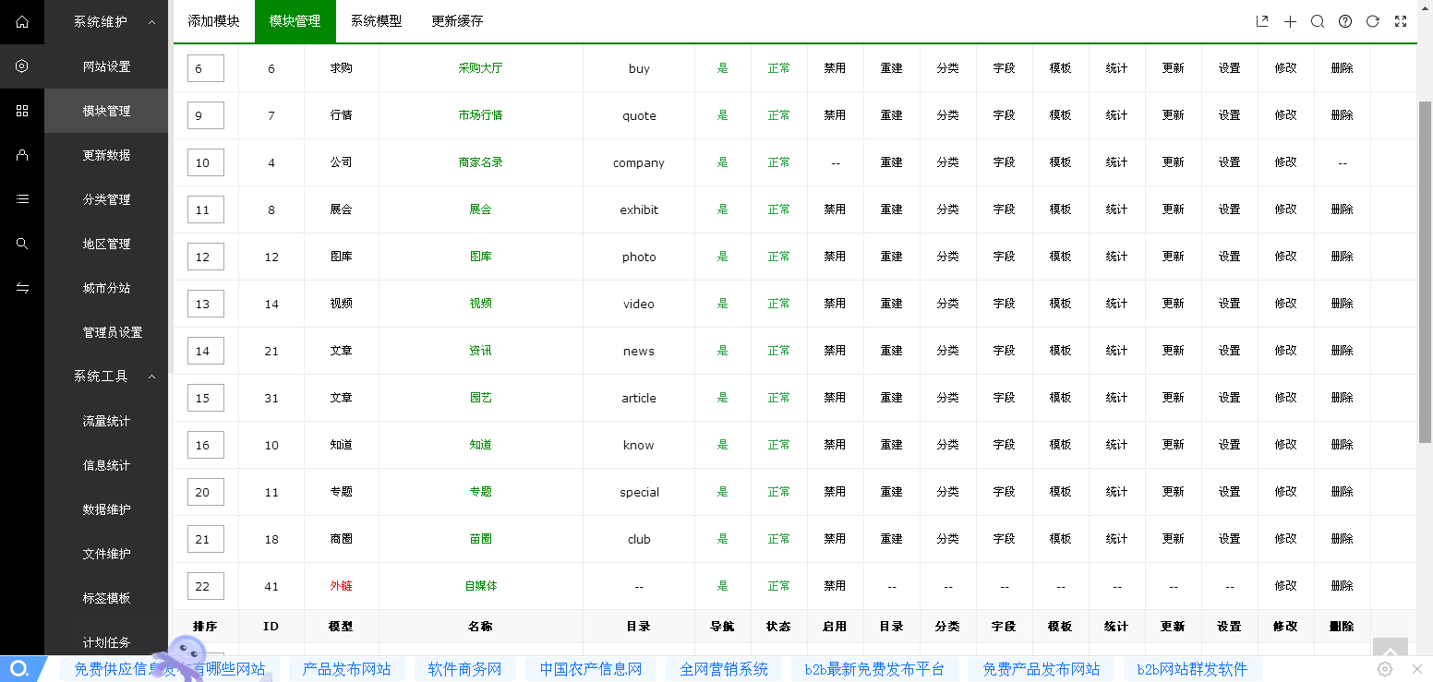
Task: Collapse the 系统维护 menu section
Action: point(151,22)
